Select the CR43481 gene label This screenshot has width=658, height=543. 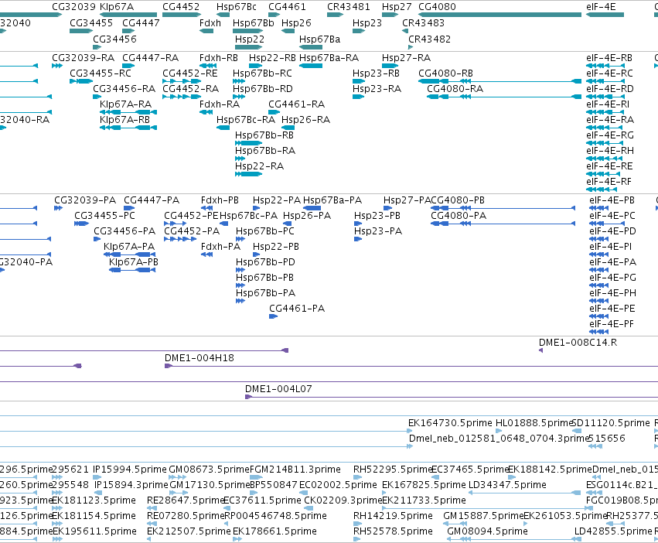coord(348,7)
